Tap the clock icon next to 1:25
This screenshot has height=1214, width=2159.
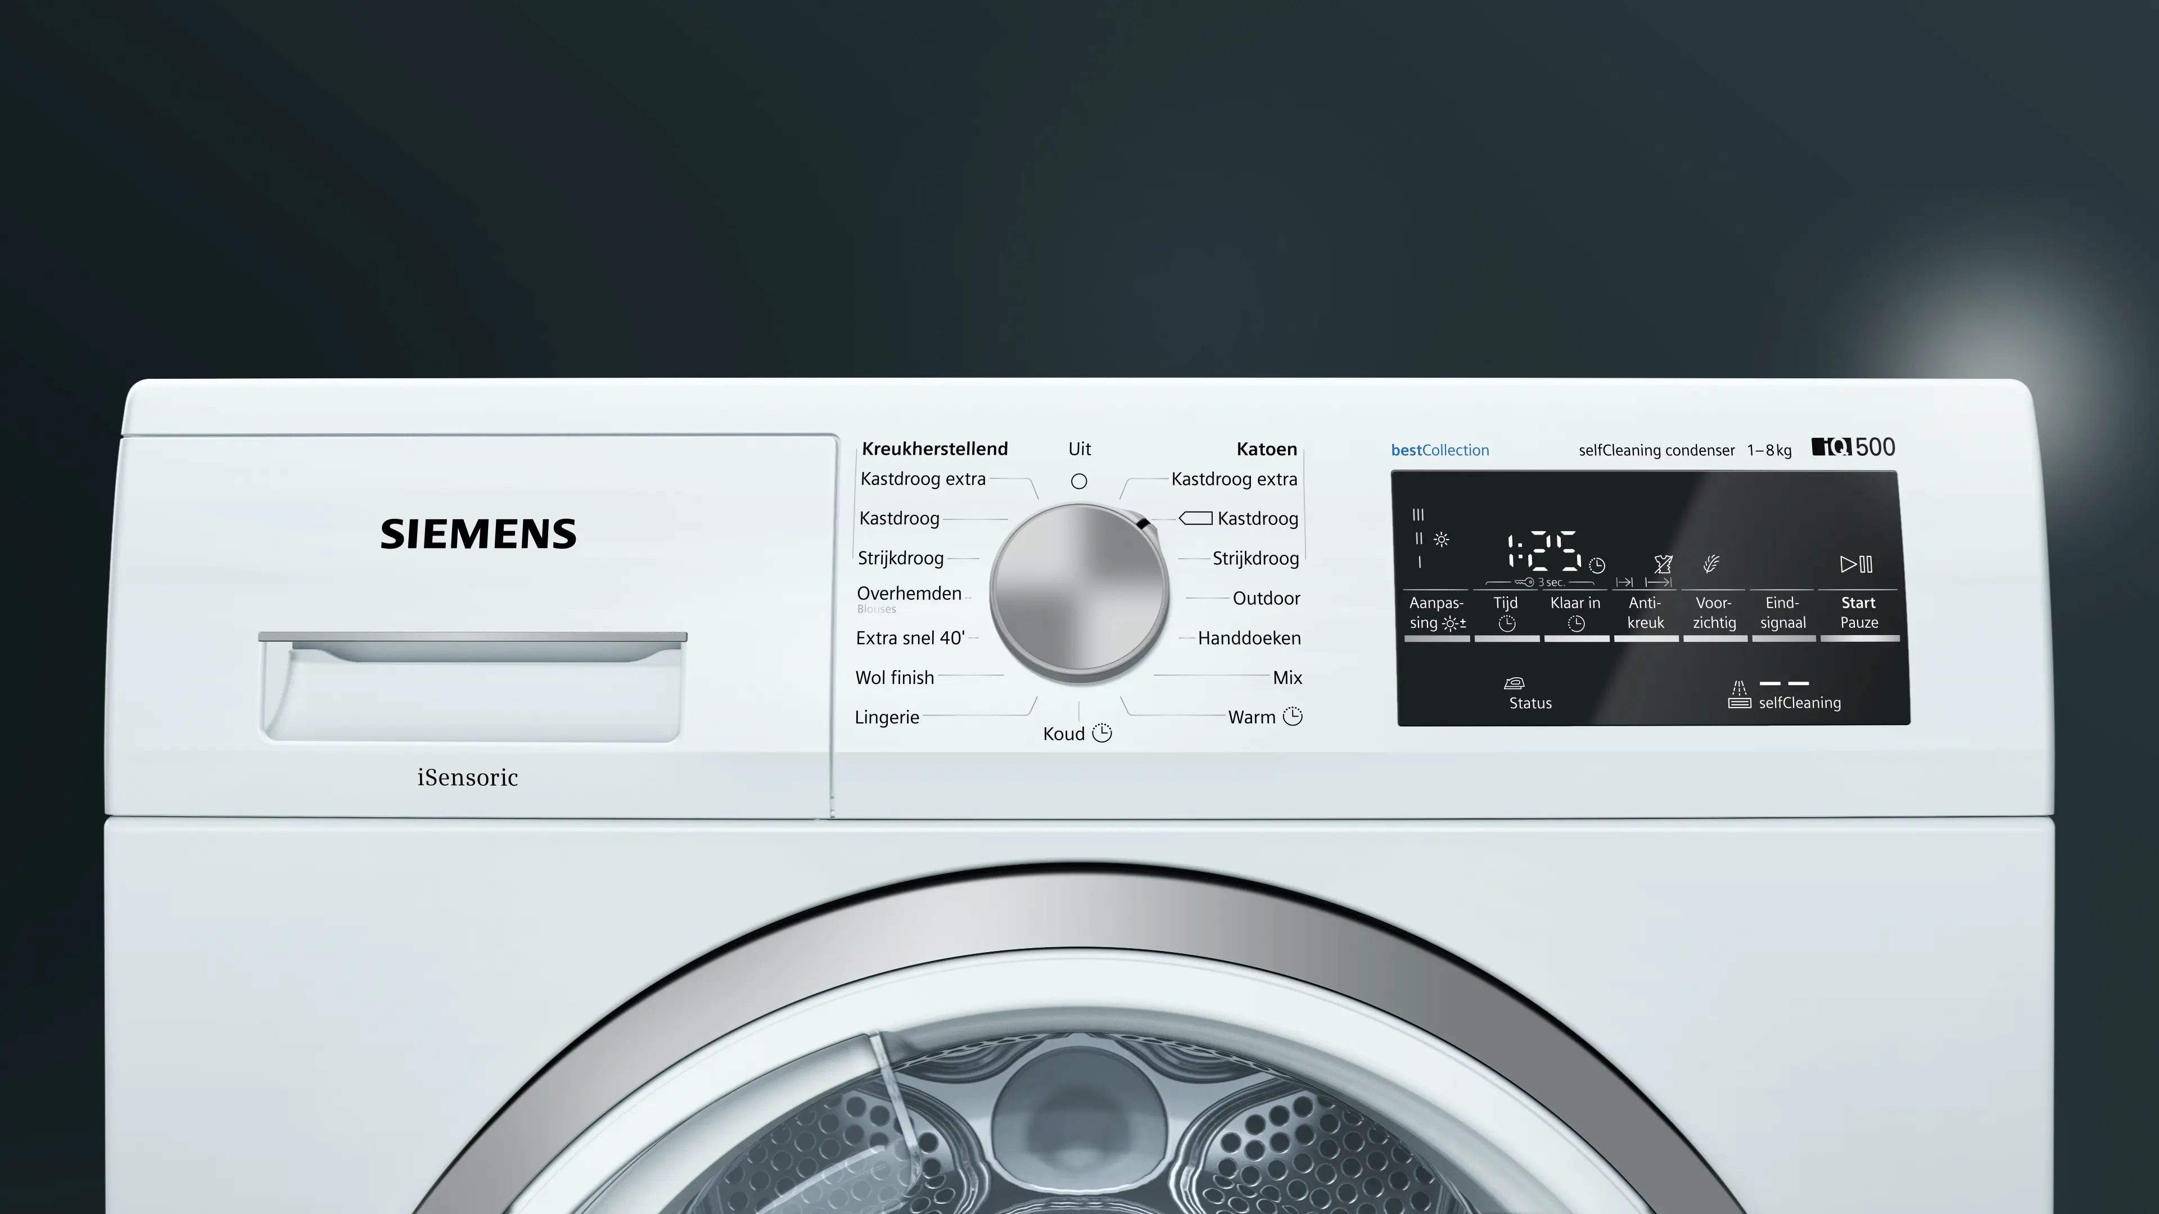coord(1597,565)
